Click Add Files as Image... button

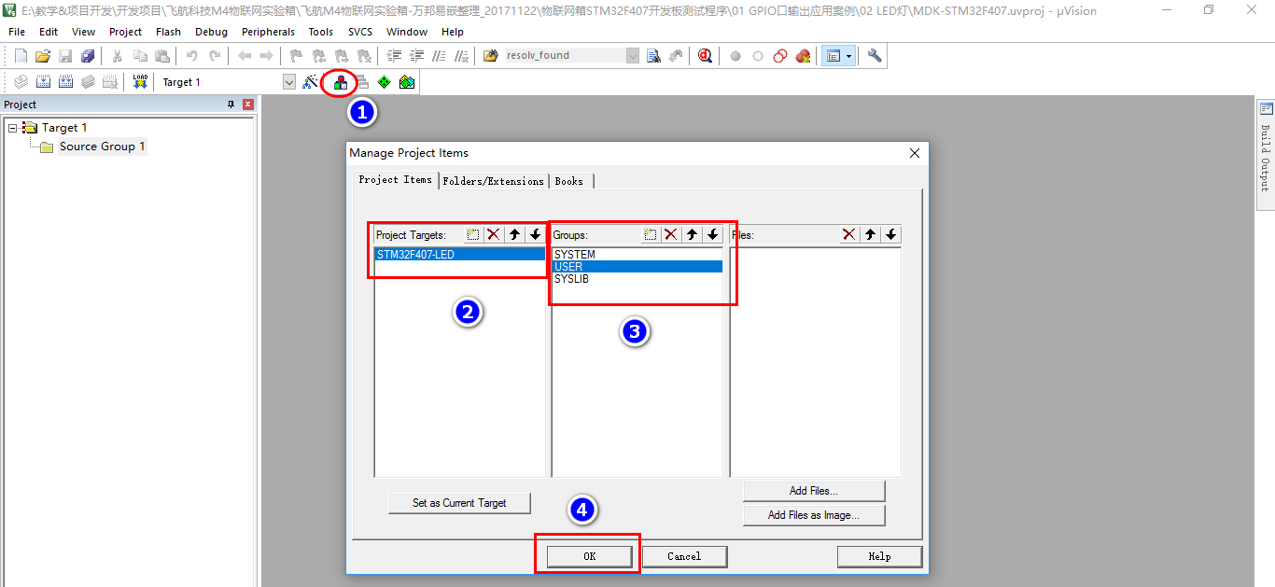(814, 515)
